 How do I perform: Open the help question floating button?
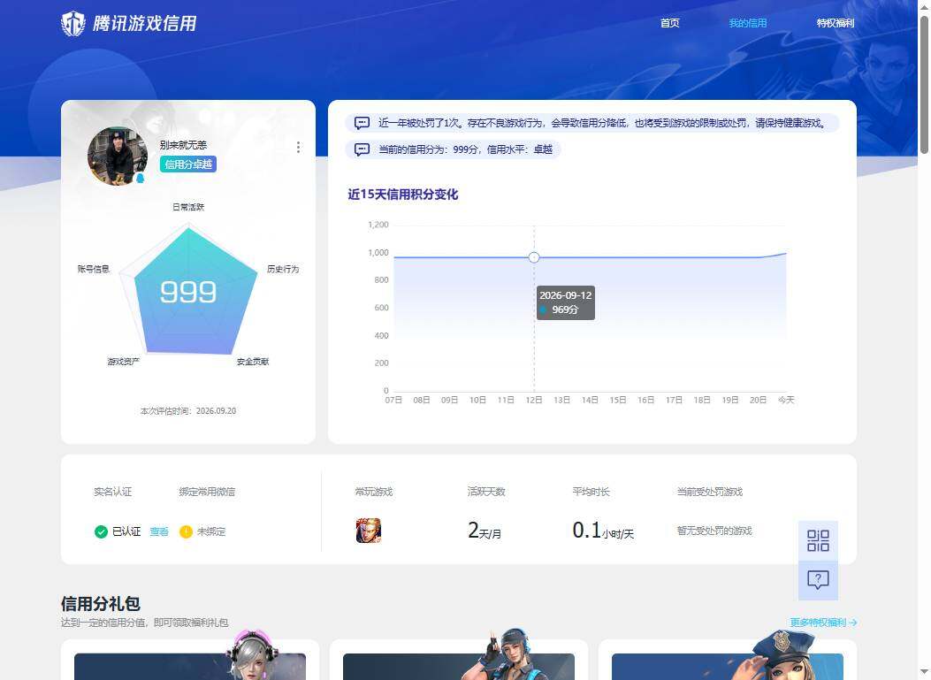818,579
